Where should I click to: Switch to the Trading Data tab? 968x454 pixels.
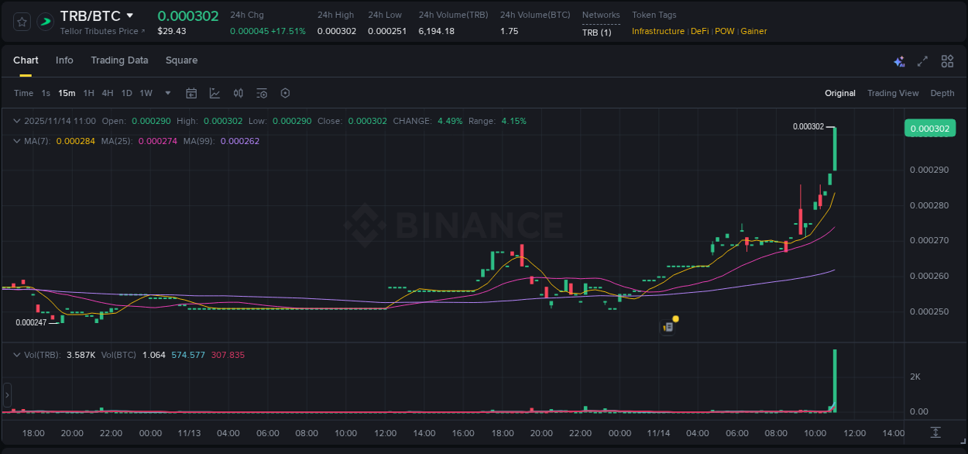point(119,60)
